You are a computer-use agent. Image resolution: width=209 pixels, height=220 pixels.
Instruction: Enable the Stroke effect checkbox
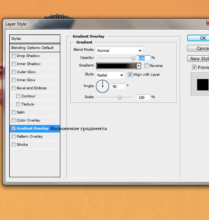pyautogui.click(x=13, y=144)
